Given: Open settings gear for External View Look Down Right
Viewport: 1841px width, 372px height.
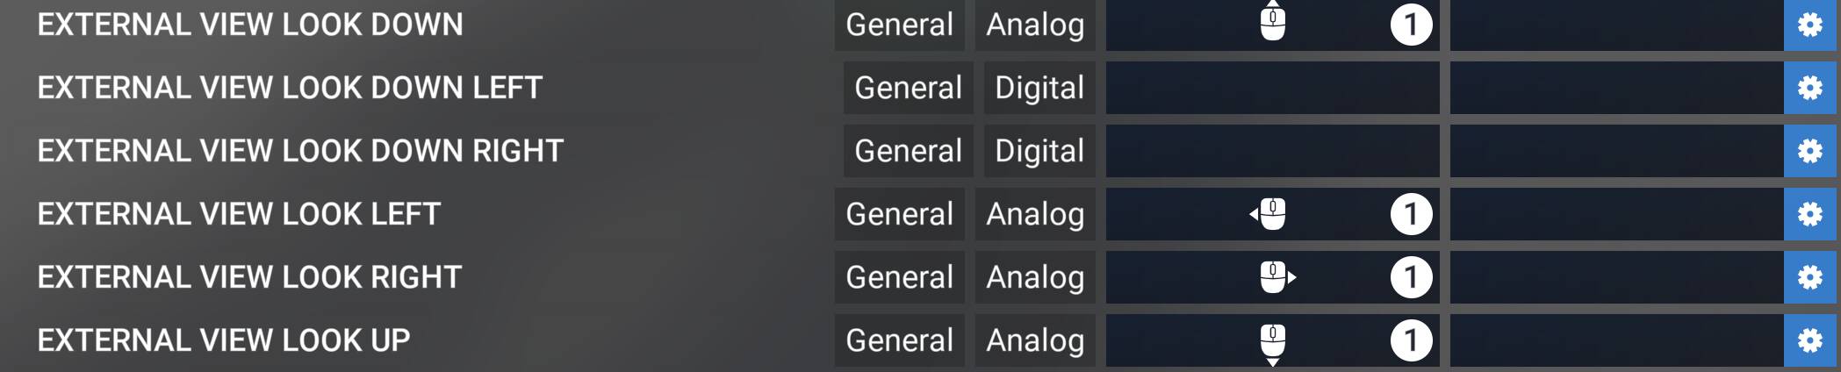Looking at the screenshot, I should tap(1810, 151).
